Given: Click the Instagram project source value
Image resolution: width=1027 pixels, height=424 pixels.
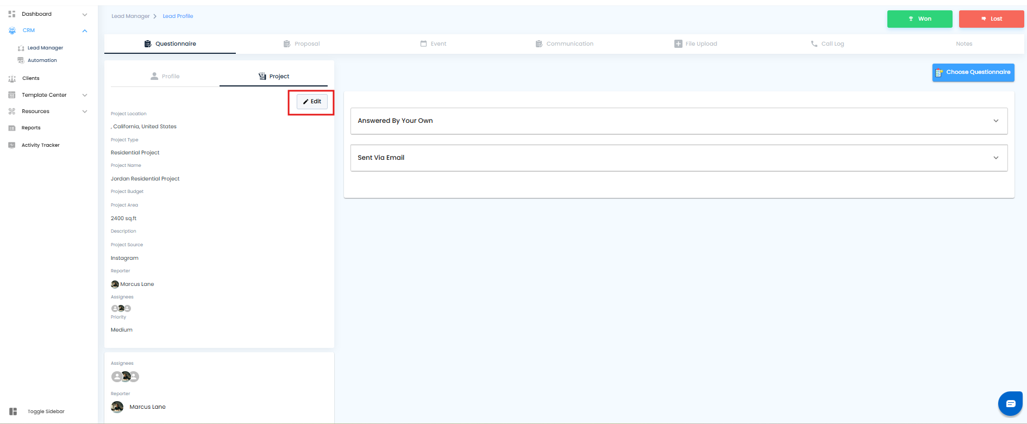Looking at the screenshot, I should 124,258.
